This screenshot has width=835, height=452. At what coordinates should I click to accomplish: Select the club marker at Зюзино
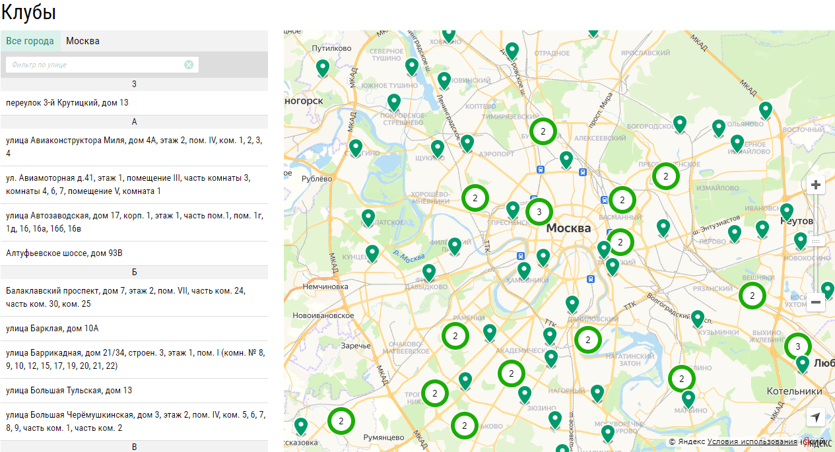(x=525, y=395)
